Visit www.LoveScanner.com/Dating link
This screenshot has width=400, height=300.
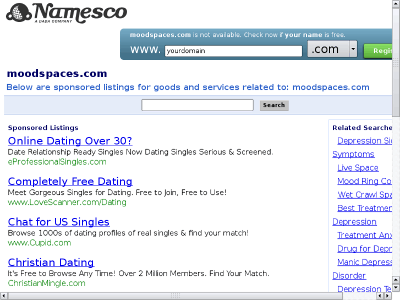point(67,202)
